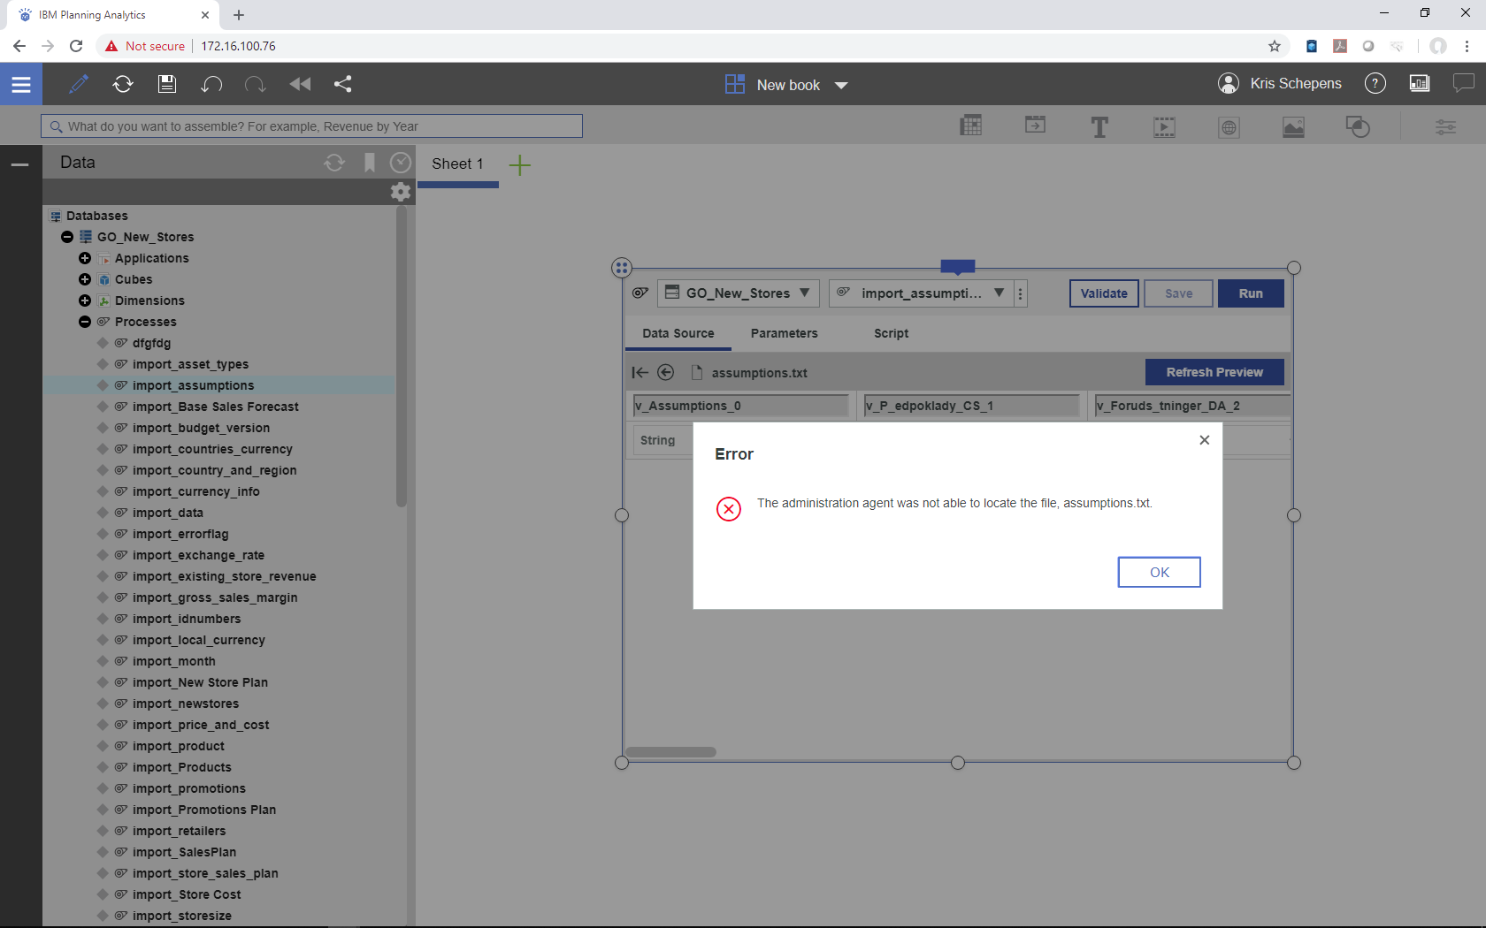This screenshot has height=928, width=1486.
Task: Click the assemble search input field
Action: [x=311, y=126]
